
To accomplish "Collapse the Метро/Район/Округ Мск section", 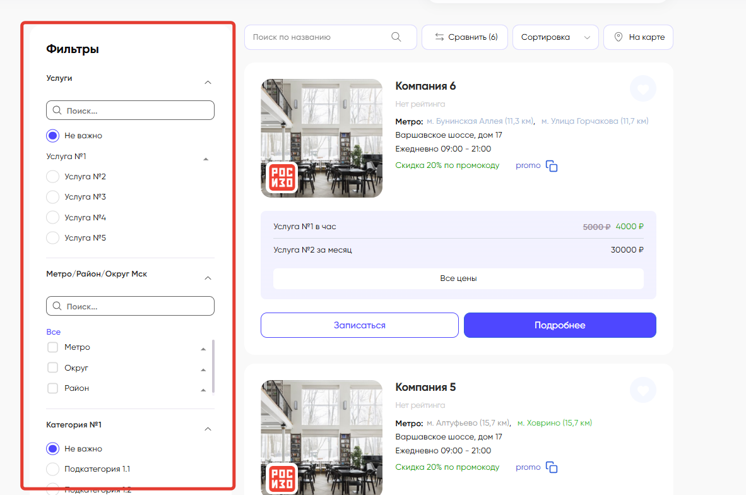I will point(208,278).
